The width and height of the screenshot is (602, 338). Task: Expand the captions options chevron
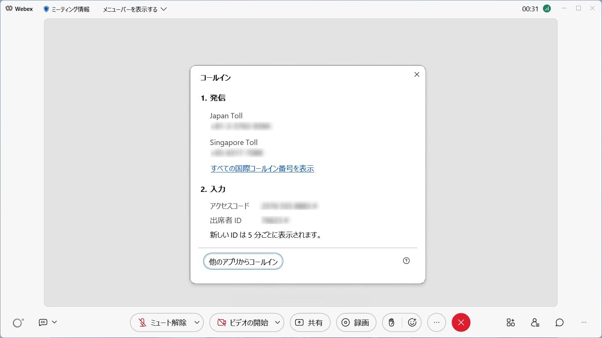tap(55, 322)
